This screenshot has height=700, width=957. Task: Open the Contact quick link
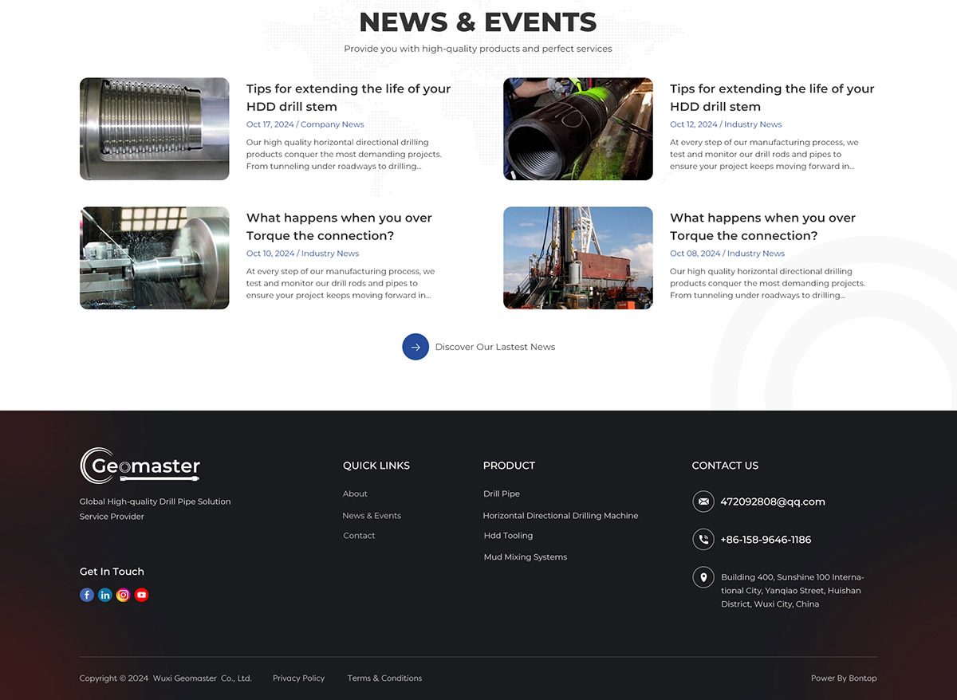[359, 536]
